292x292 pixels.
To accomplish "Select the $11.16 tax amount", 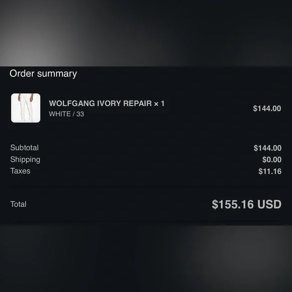I will point(270,171).
